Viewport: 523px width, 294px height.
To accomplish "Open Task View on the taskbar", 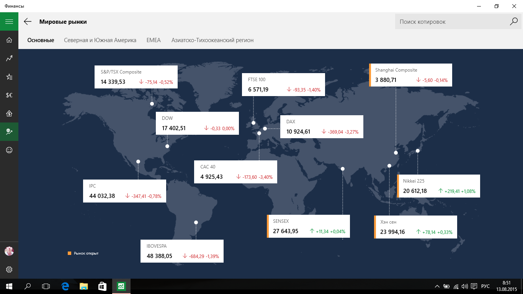I will [x=46, y=286].
